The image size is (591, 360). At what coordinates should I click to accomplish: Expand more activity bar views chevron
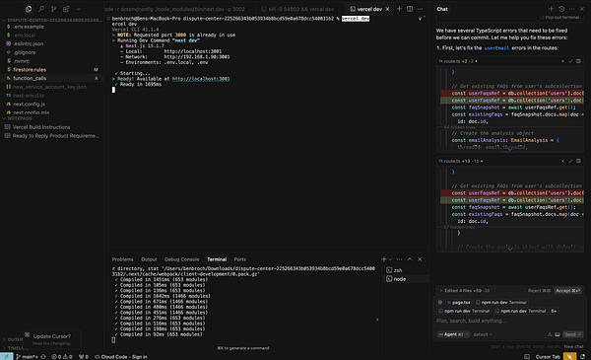(79, 9)
